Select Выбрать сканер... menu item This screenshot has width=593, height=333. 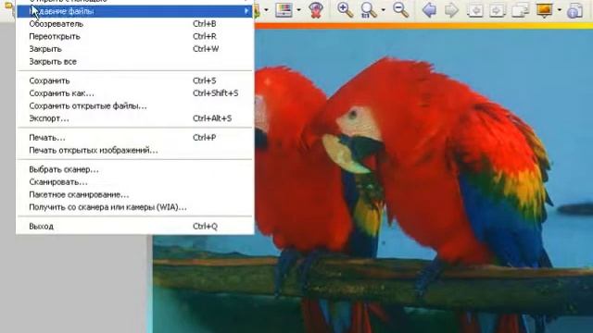pos(135,169)
